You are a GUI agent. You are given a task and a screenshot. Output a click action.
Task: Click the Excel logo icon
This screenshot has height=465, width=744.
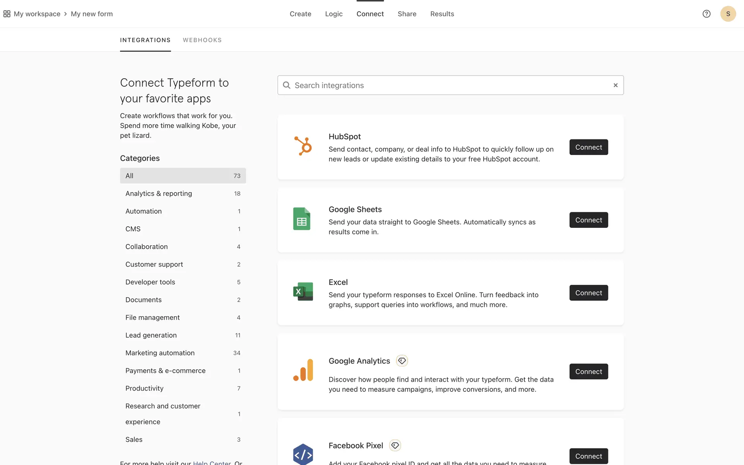[x=303, y=291]
